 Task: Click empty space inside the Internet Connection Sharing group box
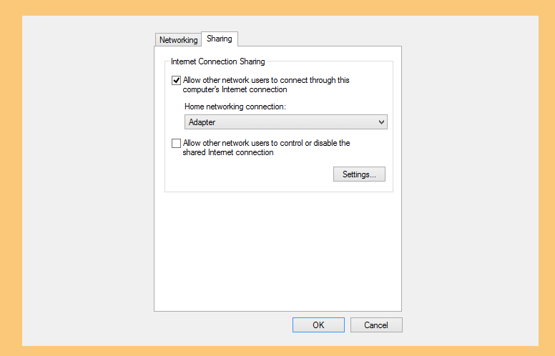point(247,175)
